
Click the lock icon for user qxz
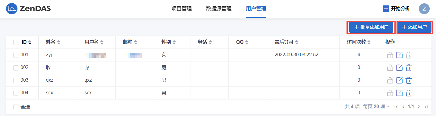390,80
